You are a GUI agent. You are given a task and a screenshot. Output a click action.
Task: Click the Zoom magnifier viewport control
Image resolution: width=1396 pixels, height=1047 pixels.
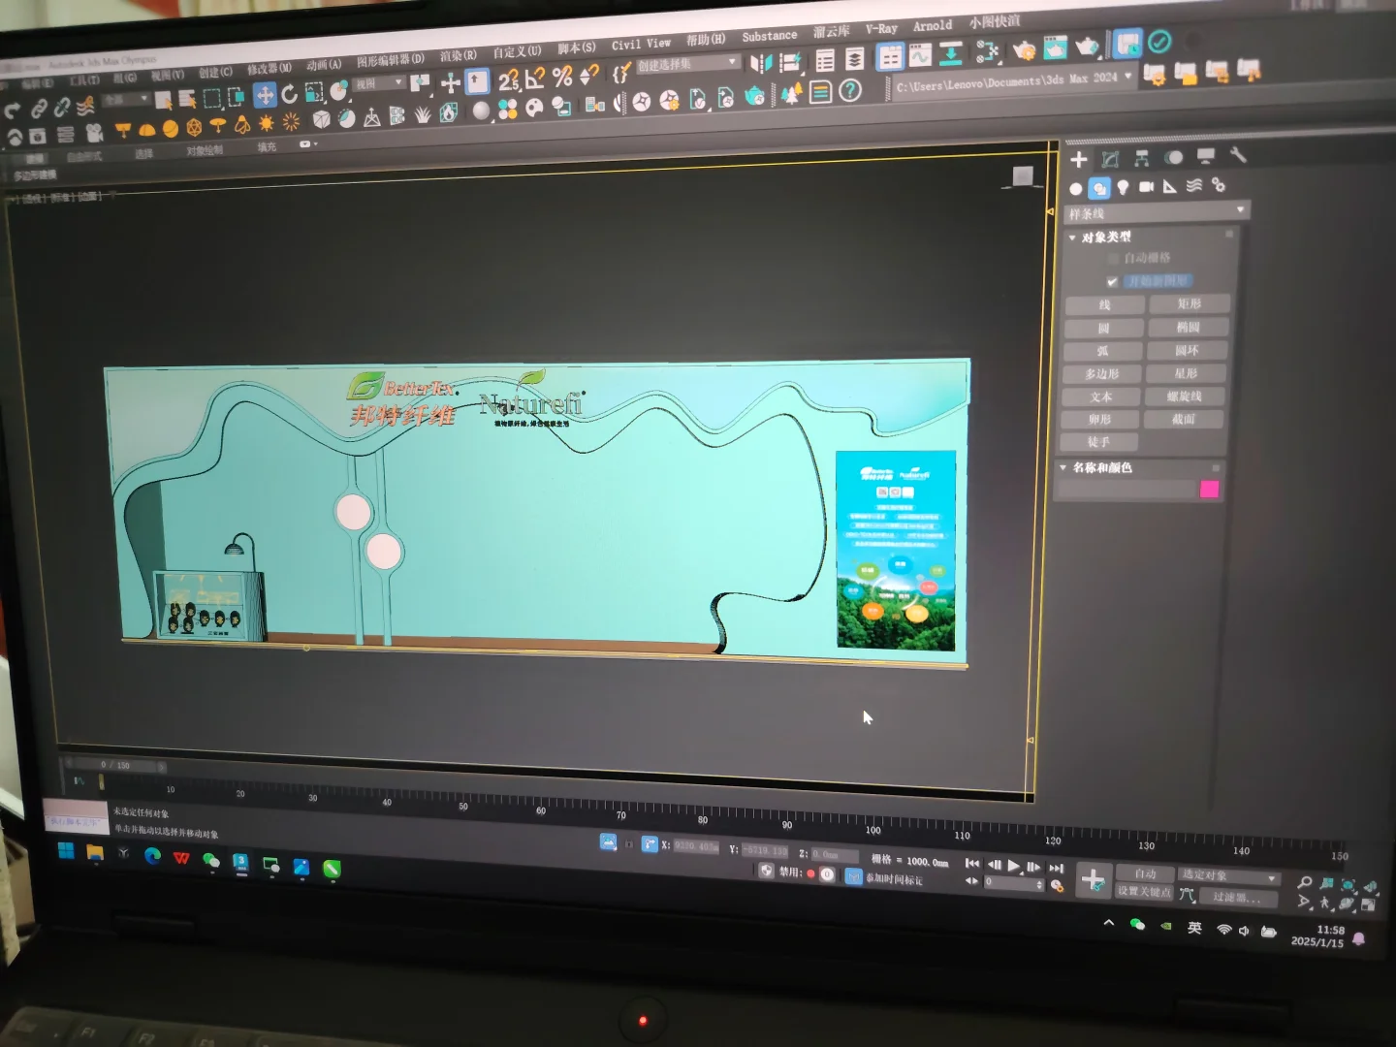1305,882
